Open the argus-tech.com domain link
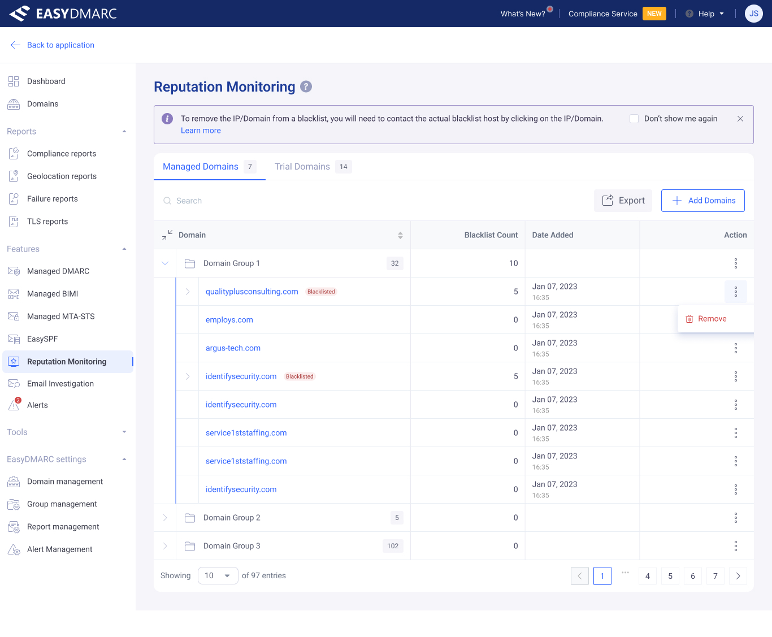The height and width of the screenshot is (637, 772). [233, 348]
